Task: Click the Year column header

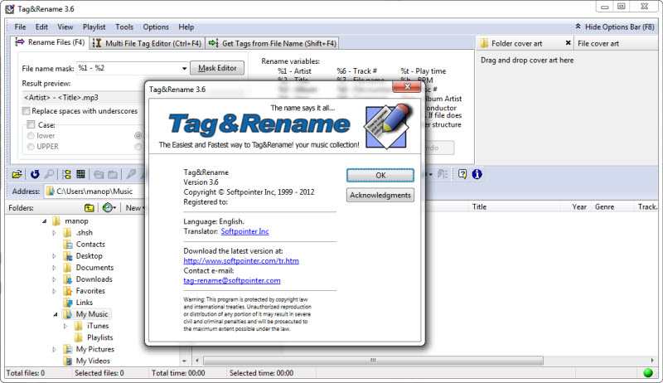Action: pyautogui.click(x=578, y=206)
